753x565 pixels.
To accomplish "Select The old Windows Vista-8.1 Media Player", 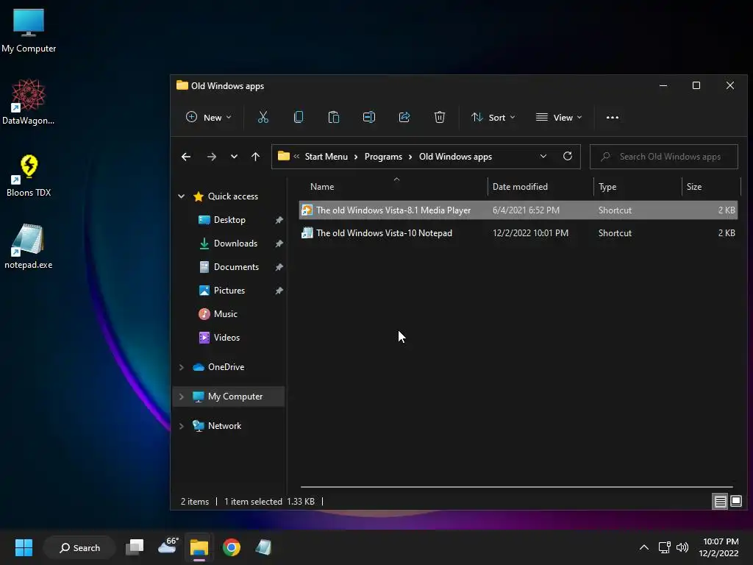I will point(518,210).
